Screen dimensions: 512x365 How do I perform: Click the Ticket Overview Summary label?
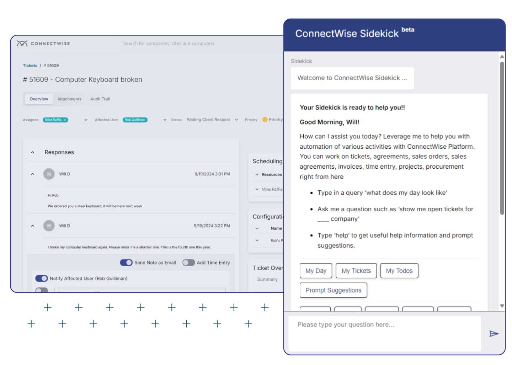pyautogui.click(x=267, y=279)
